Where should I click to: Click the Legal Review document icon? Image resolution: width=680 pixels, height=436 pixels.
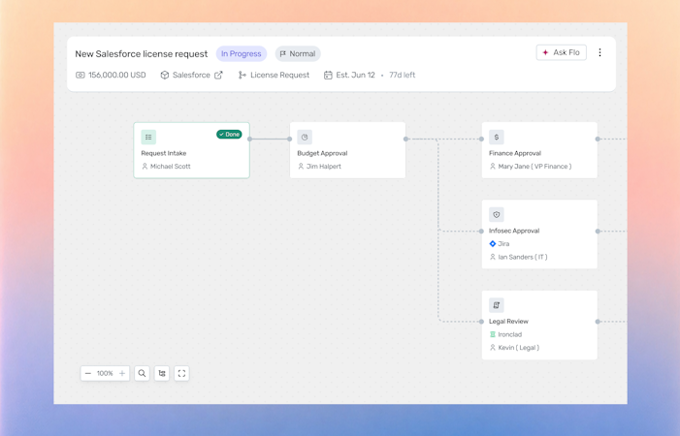496,305
